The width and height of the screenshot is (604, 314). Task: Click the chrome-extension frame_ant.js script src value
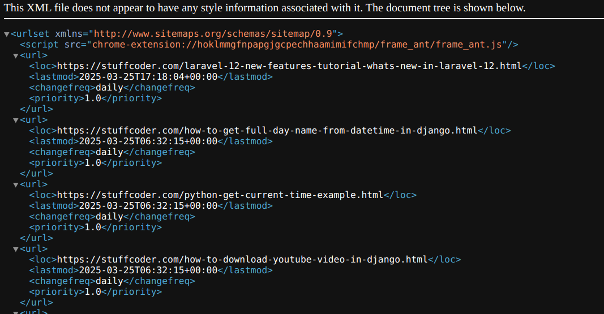(297, 44)
